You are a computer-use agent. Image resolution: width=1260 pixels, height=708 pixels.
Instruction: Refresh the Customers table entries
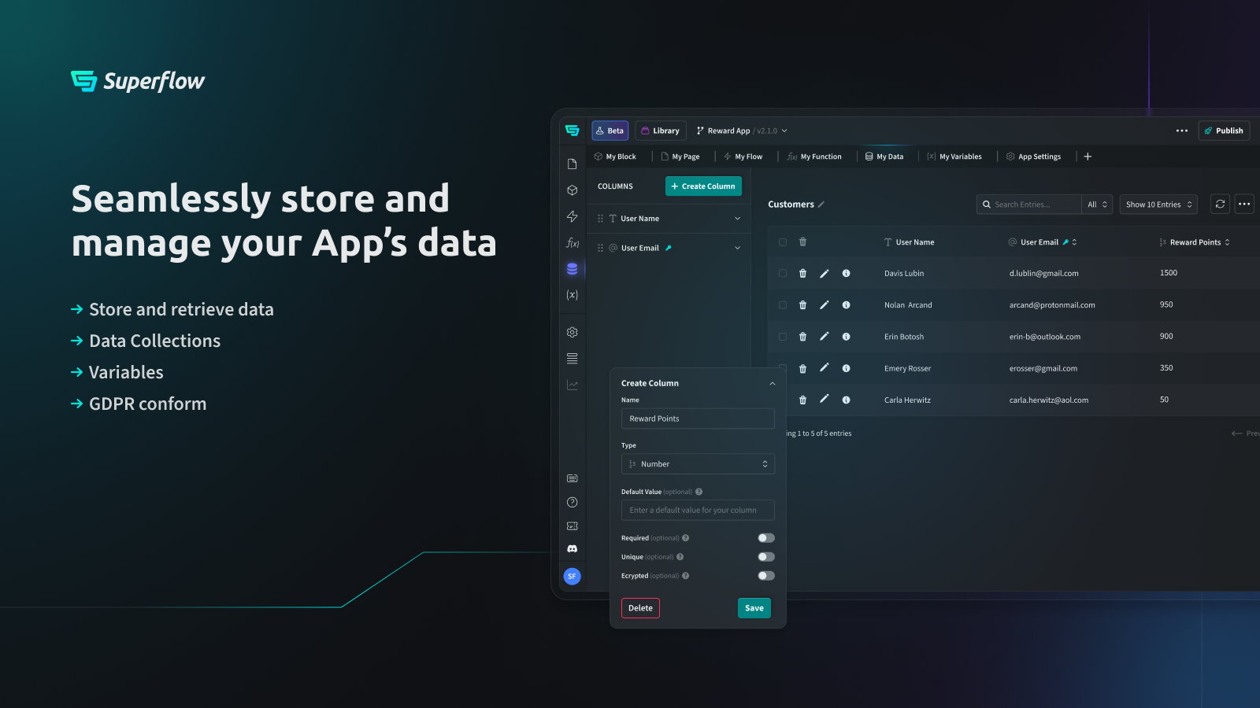tap(1219, 204)
